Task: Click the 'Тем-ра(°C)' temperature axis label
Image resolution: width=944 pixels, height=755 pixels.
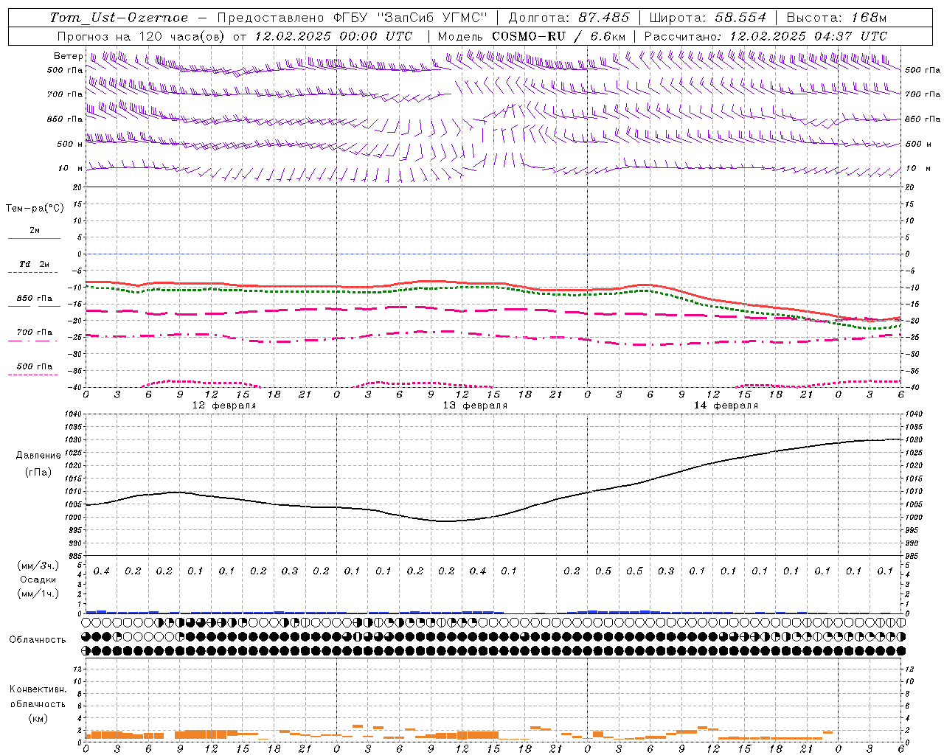Action: point(35,209)
